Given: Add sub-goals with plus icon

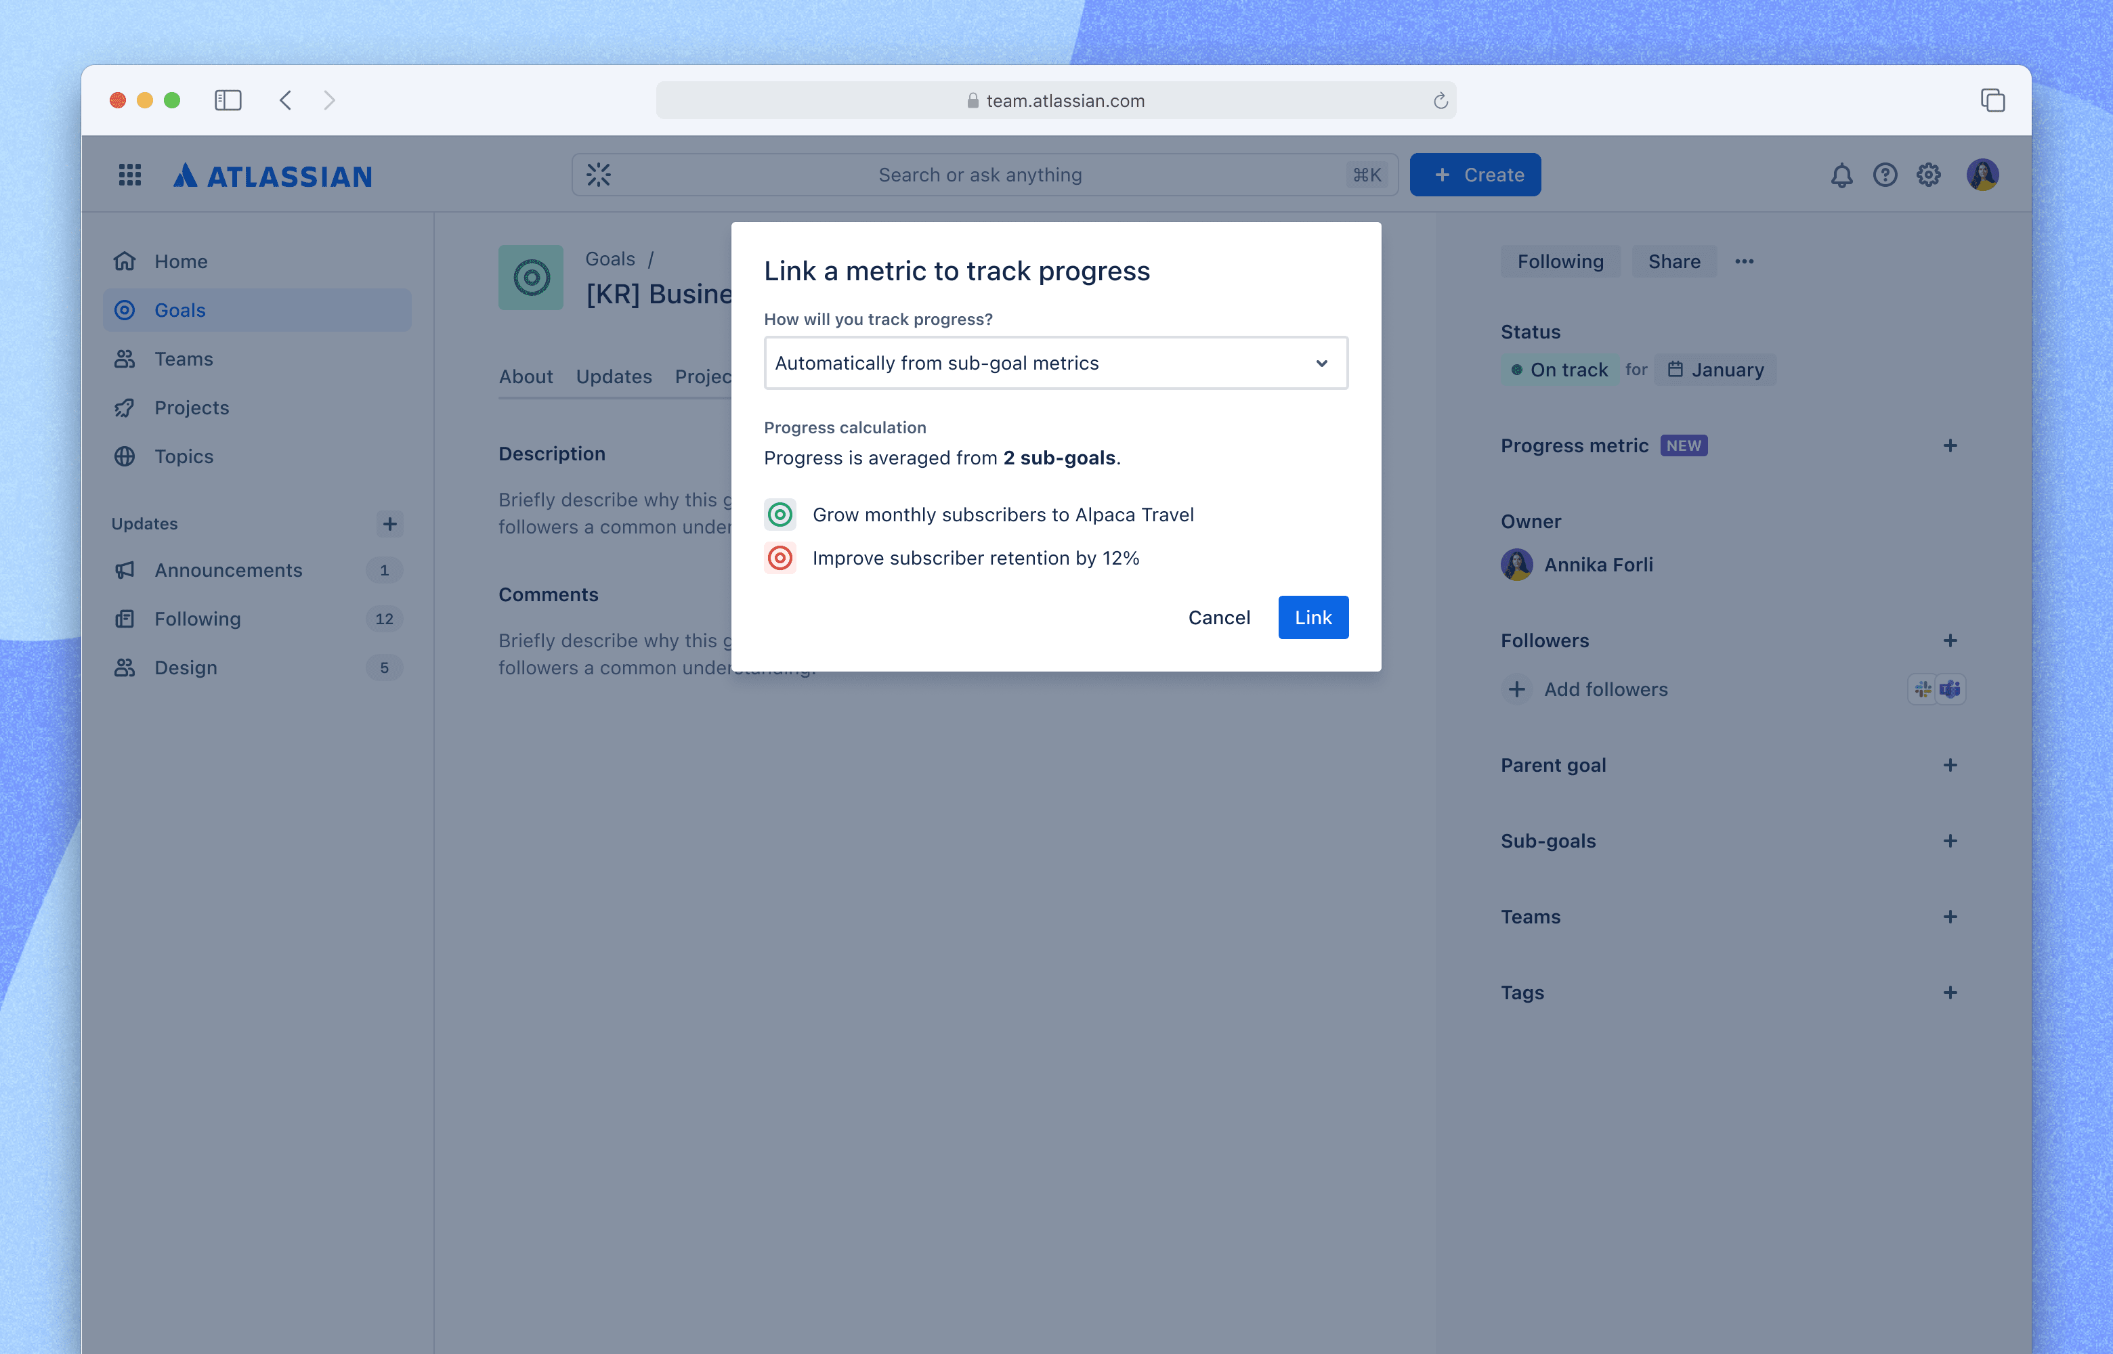Looking at the screenshot, I should tap(1950, 842).
